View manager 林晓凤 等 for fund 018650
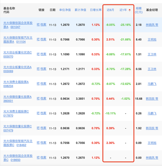Screen dimensions: 162x166 click(152, 158)
